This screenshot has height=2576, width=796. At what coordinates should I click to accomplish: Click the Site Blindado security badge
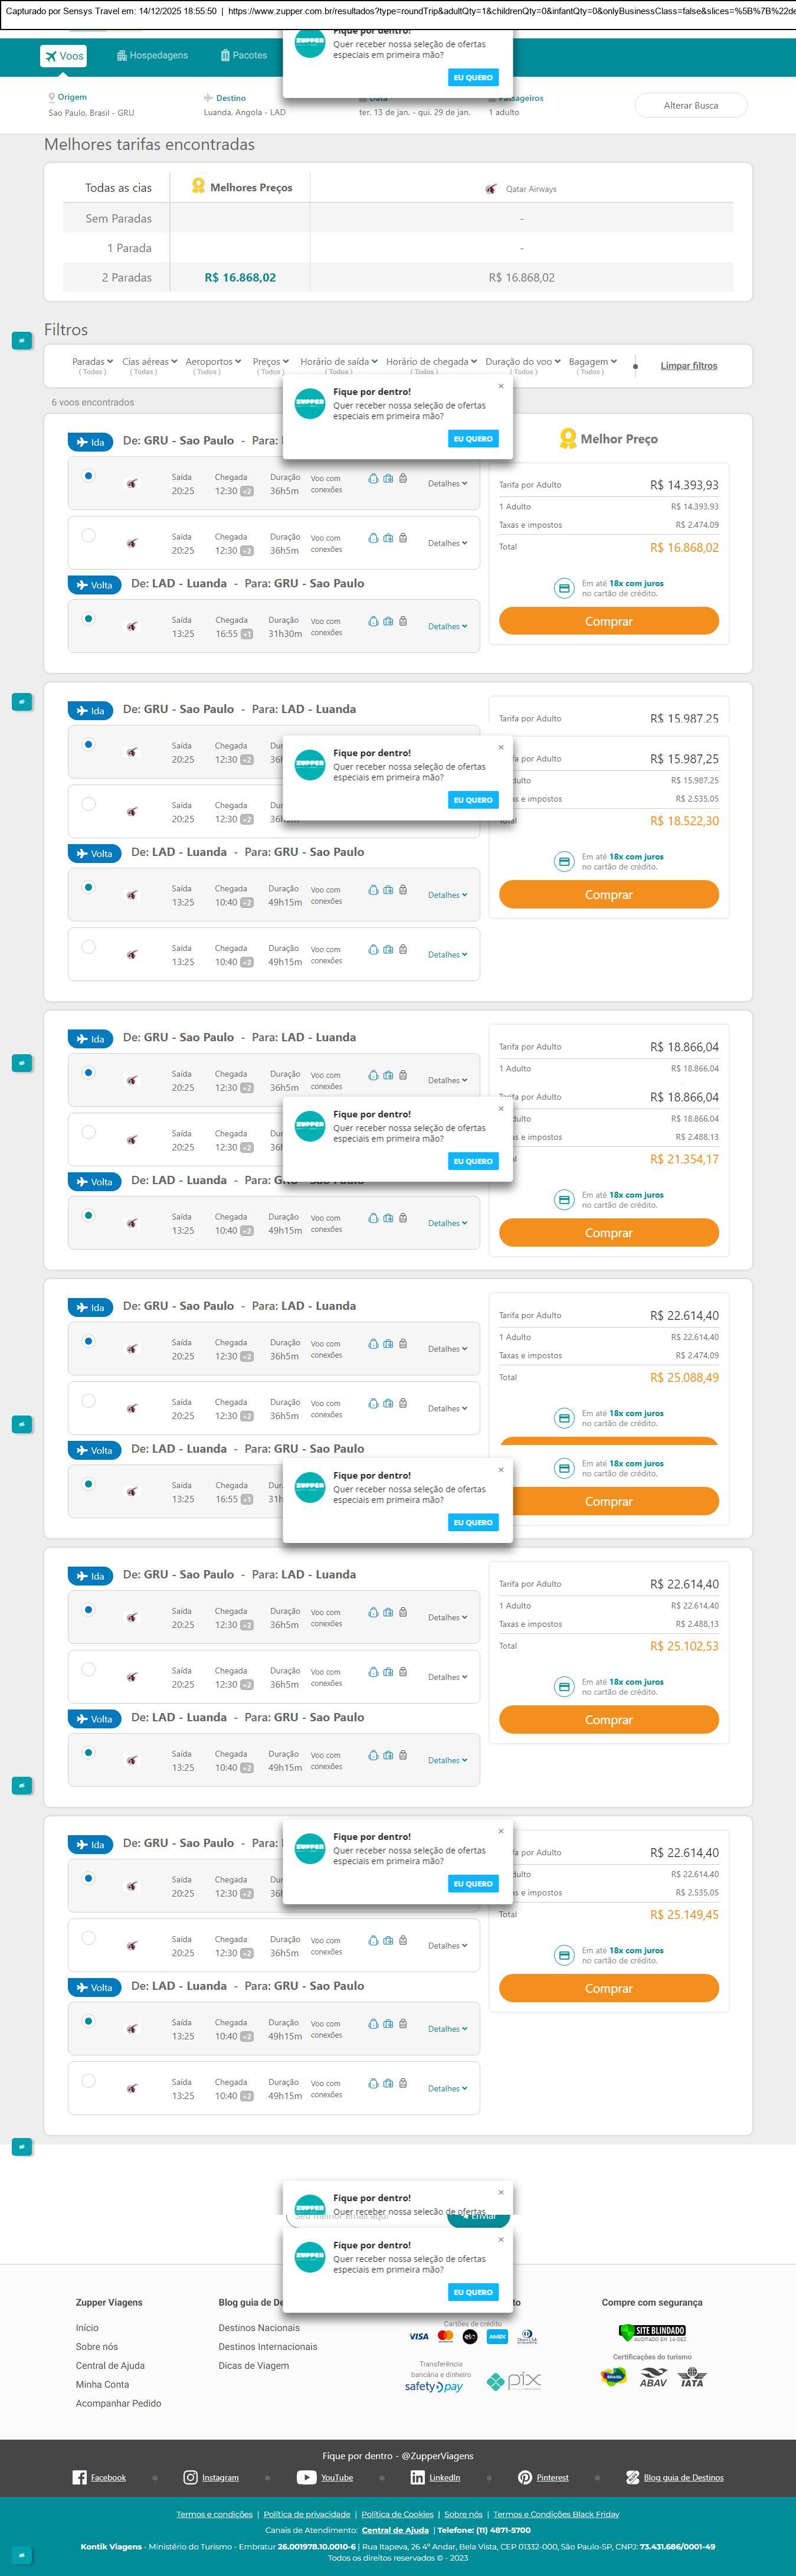pos(652,2331)
